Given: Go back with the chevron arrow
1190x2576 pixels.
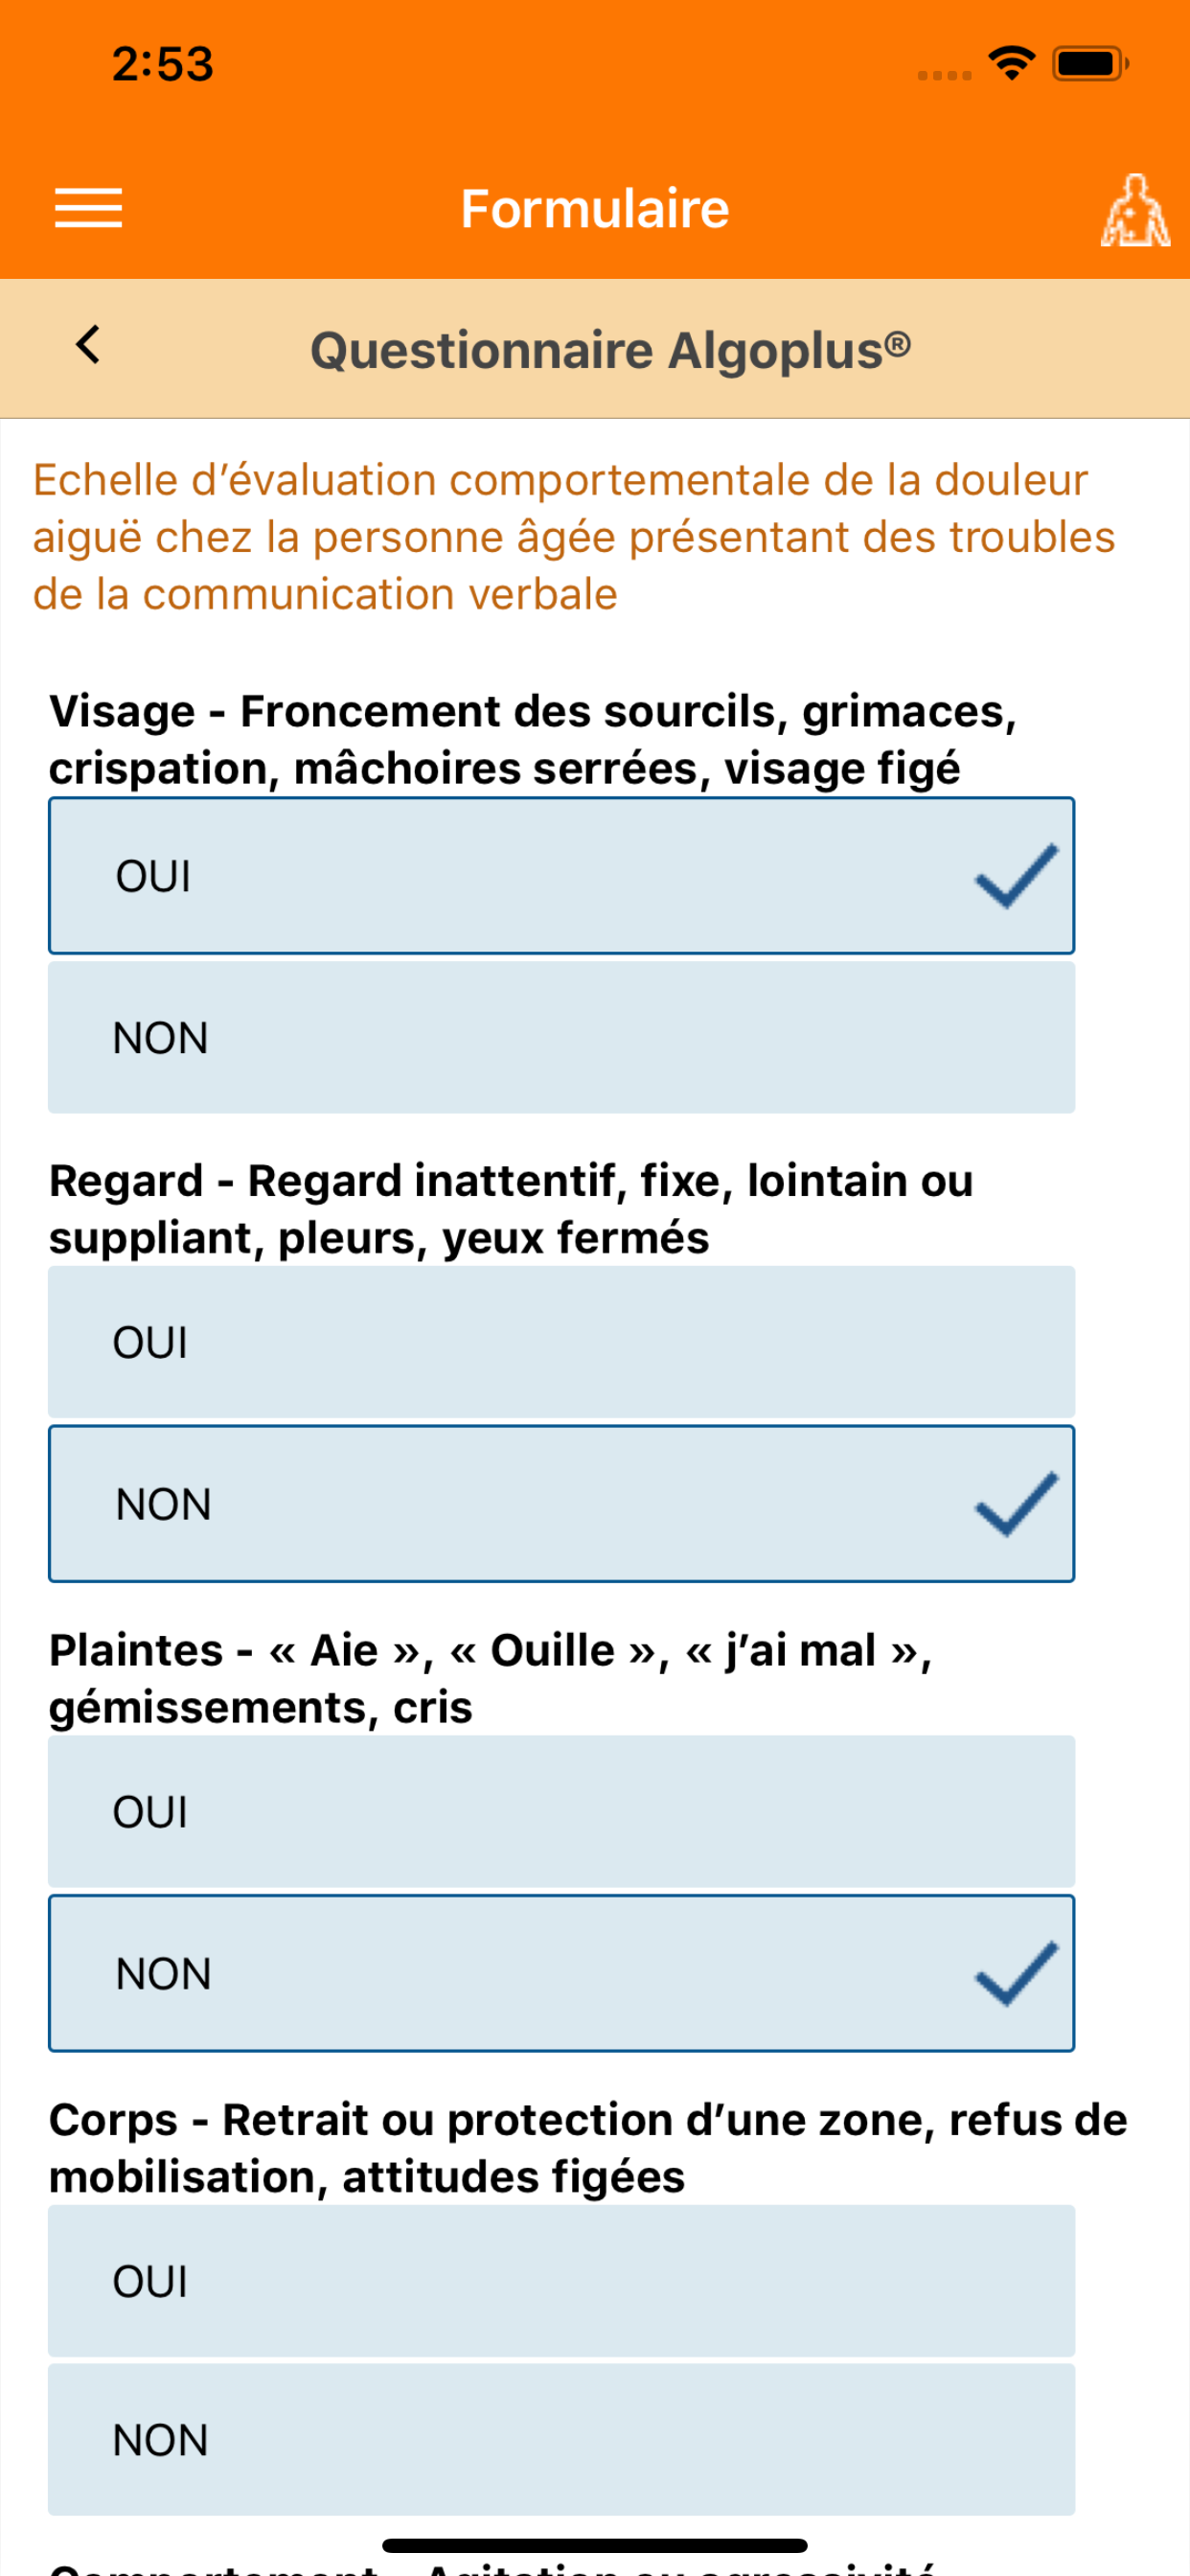Looking at the screenshot, I should click(88, 345).
